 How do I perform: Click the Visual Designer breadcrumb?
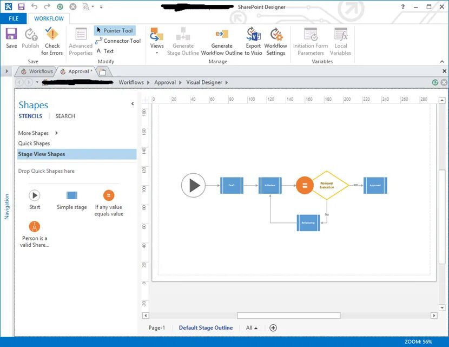point(204,82)
